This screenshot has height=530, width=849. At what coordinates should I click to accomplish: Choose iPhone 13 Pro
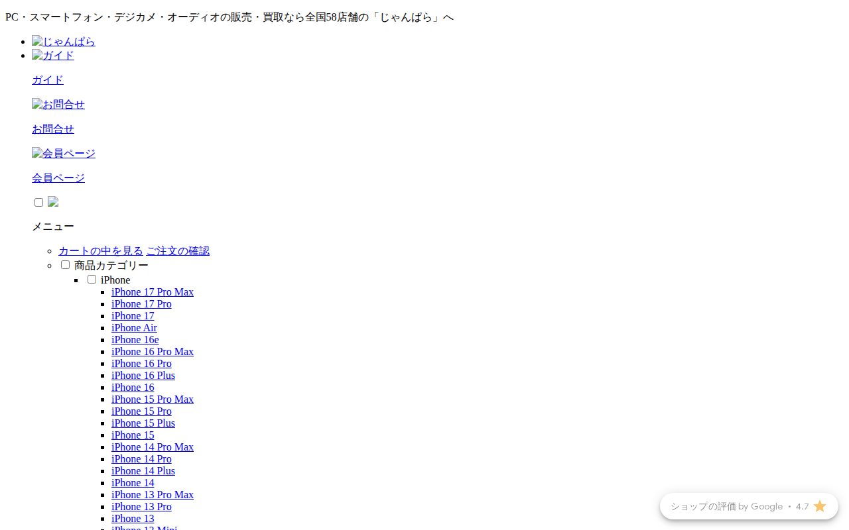pos(141,507)
